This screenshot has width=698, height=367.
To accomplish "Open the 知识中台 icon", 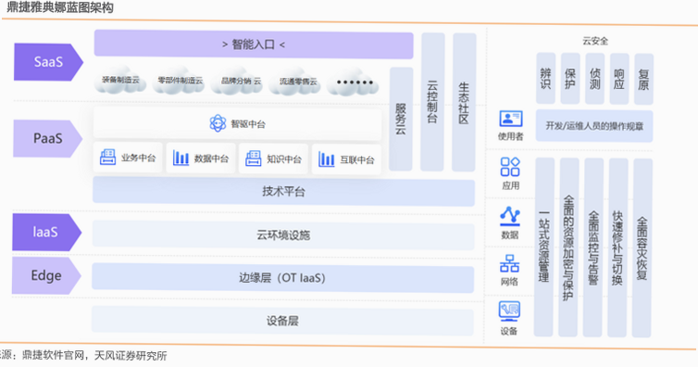I will (254, 158).
